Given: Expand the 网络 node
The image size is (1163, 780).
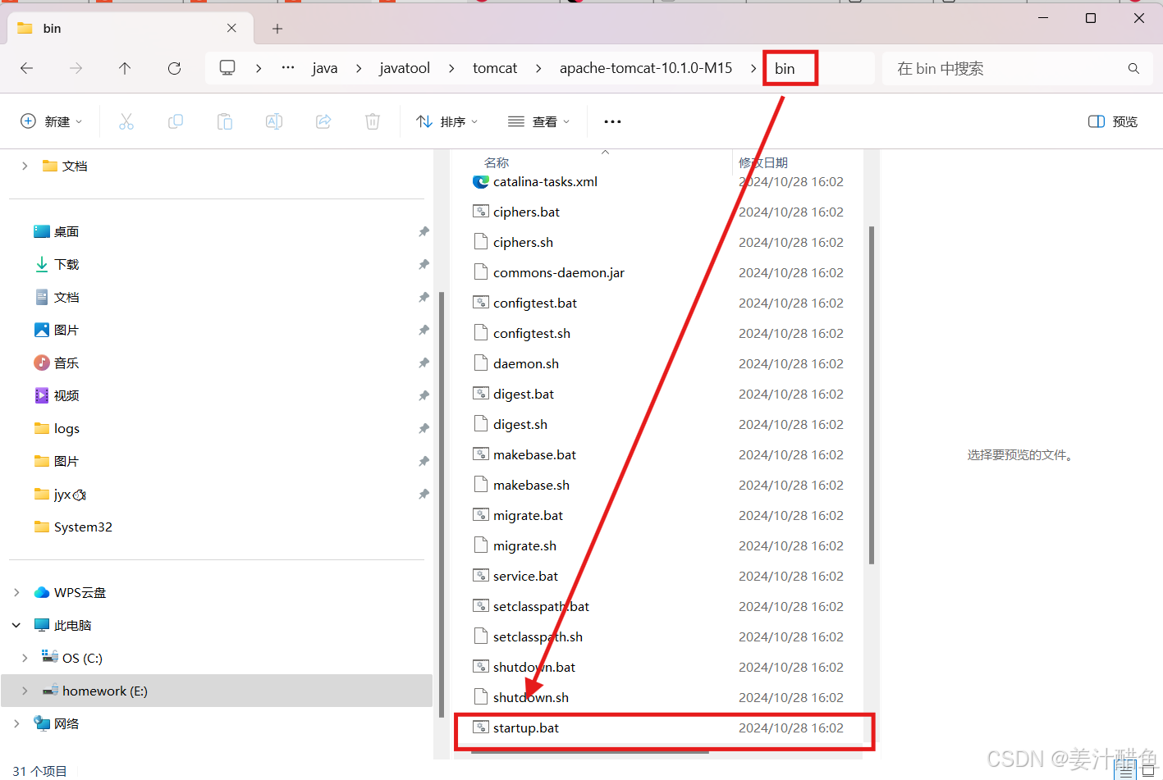Looking at the screenshot, I should 16,723.
